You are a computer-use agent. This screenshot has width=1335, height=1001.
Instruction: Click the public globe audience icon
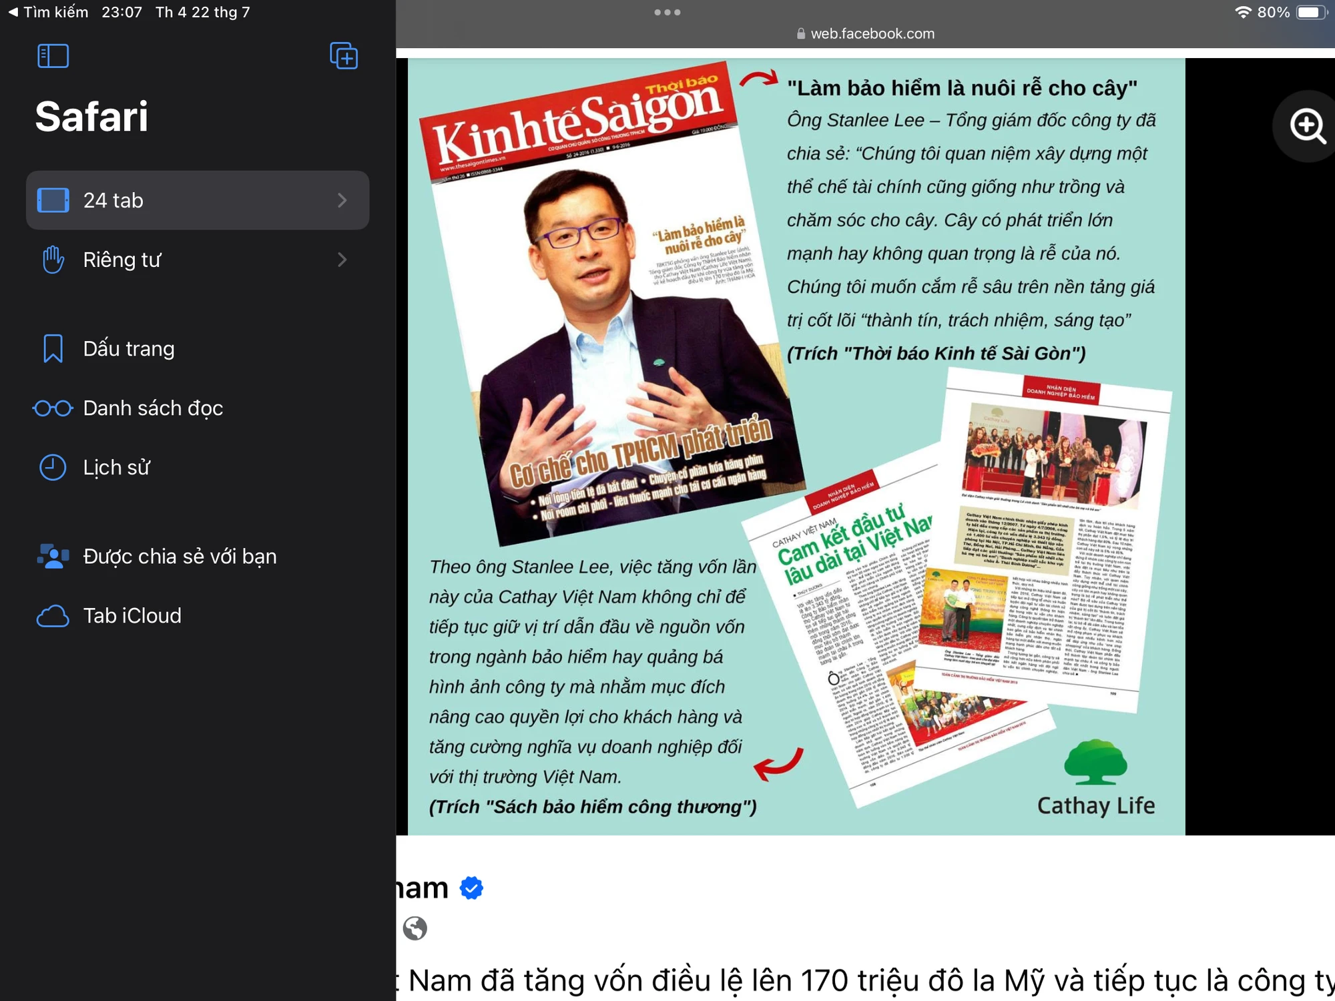[415, 928]
